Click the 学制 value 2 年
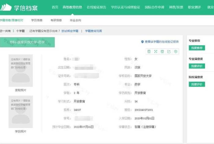The width and height of the screenshot is (214, 144). click(x=76, y=93)
